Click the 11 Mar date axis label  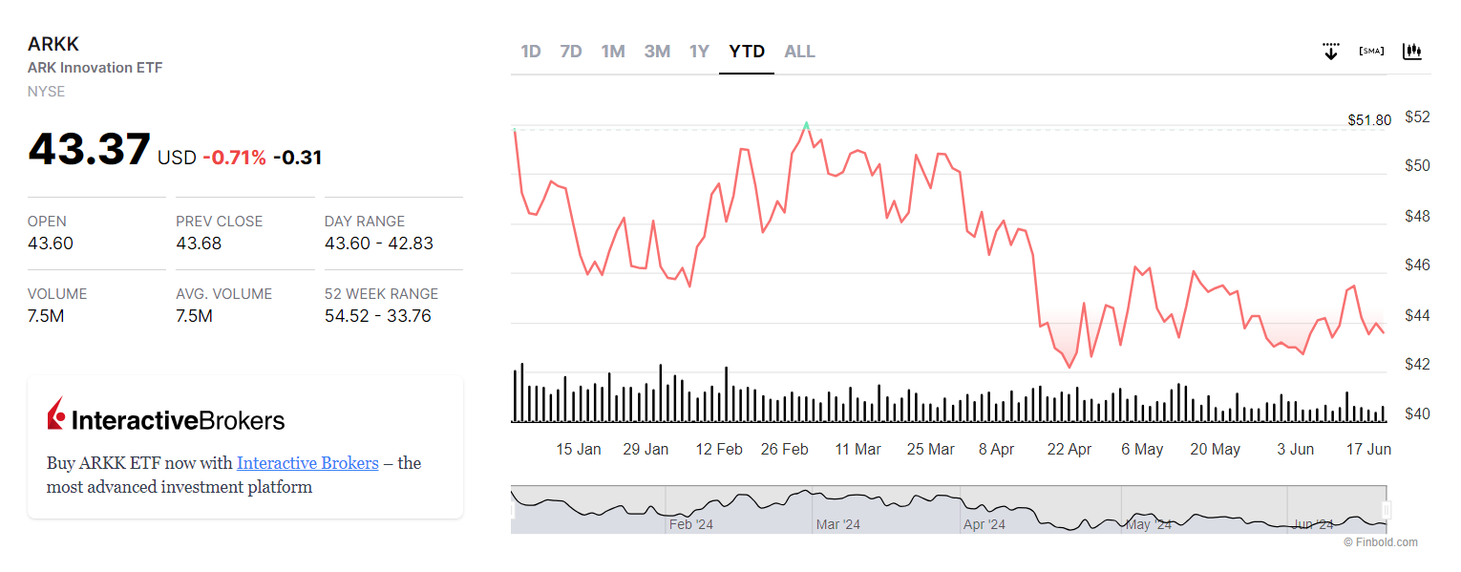coord(858,449)
